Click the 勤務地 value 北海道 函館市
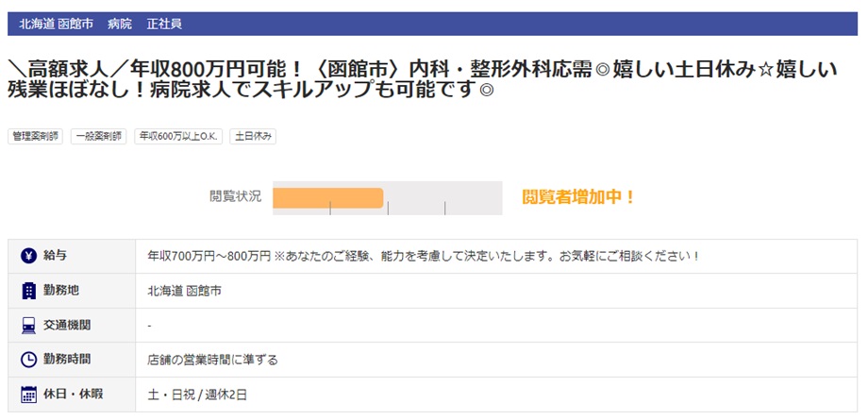 tap(185, 291)
